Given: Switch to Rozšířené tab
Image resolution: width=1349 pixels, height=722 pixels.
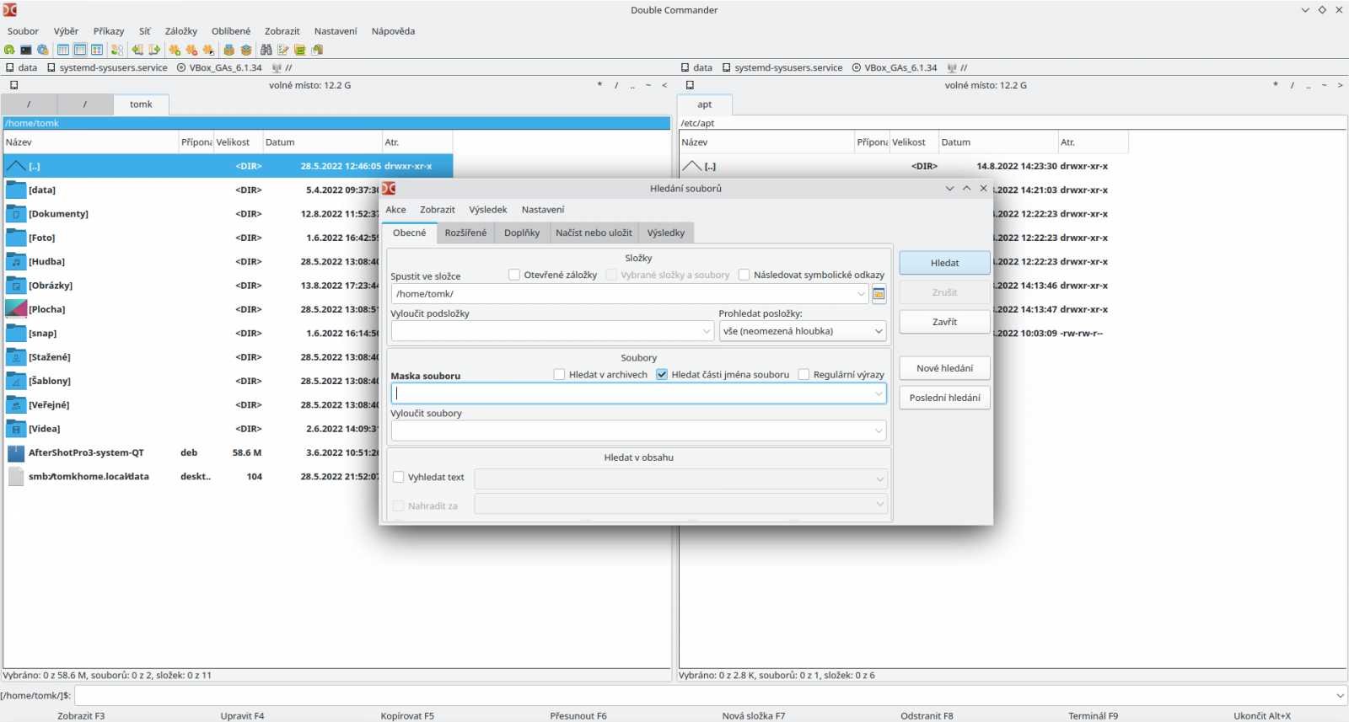Looking at the screenshot, I should (x=465, y=233).
